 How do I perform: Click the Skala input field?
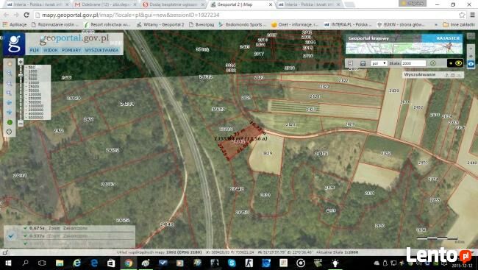[x=413, y=63]
